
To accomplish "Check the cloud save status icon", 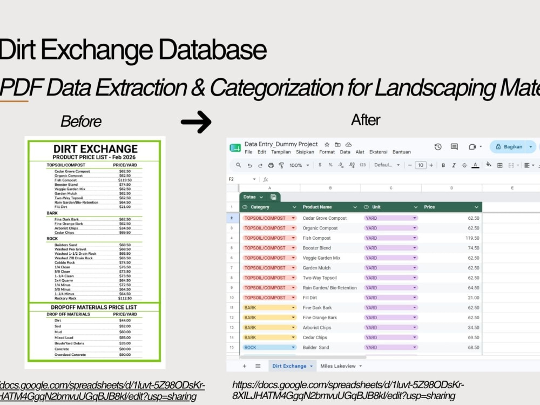I will (348, 145).
